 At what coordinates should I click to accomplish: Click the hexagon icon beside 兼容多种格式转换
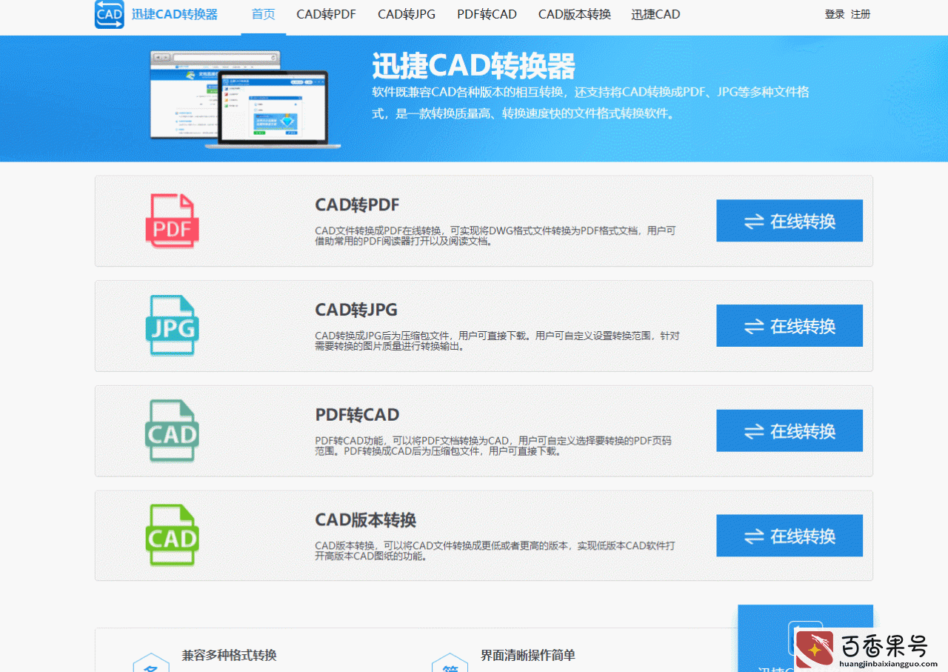coord(151,662)
